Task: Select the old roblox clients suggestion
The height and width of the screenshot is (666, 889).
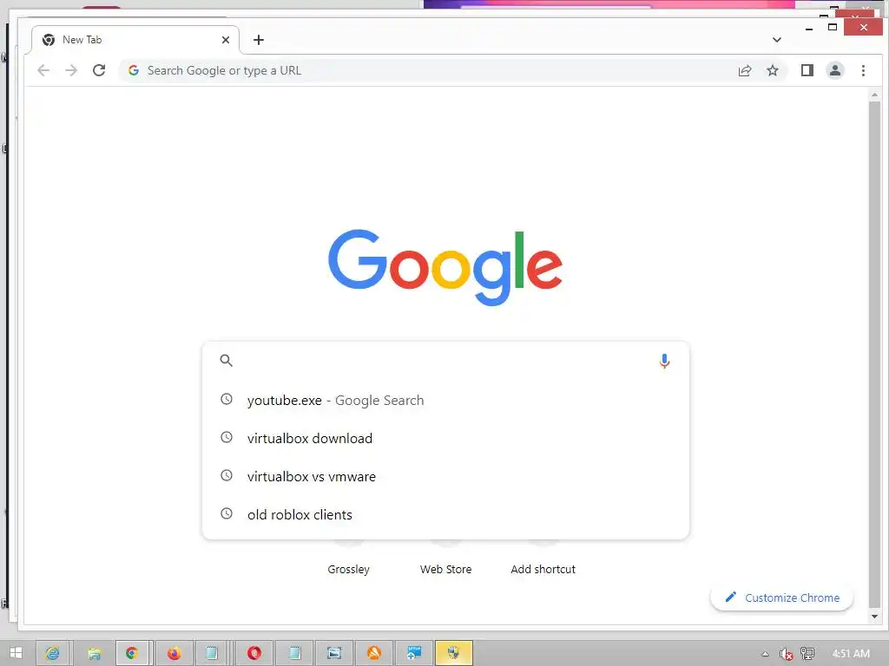Action: pos(445,514)
